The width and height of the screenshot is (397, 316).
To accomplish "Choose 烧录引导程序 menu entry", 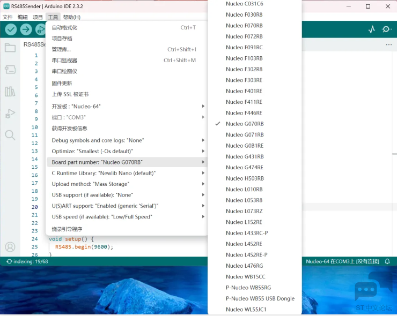I will (x=127, y=229).
